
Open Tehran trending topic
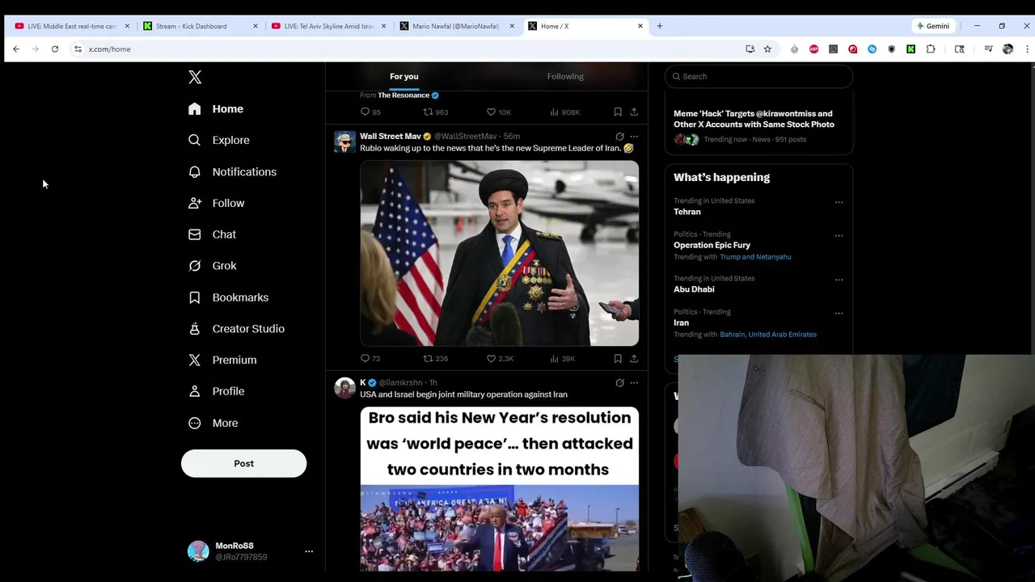point(687,212)
